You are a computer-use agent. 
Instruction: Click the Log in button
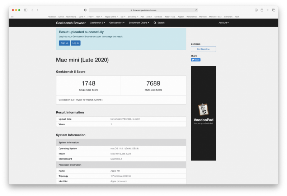pos(75,43)
